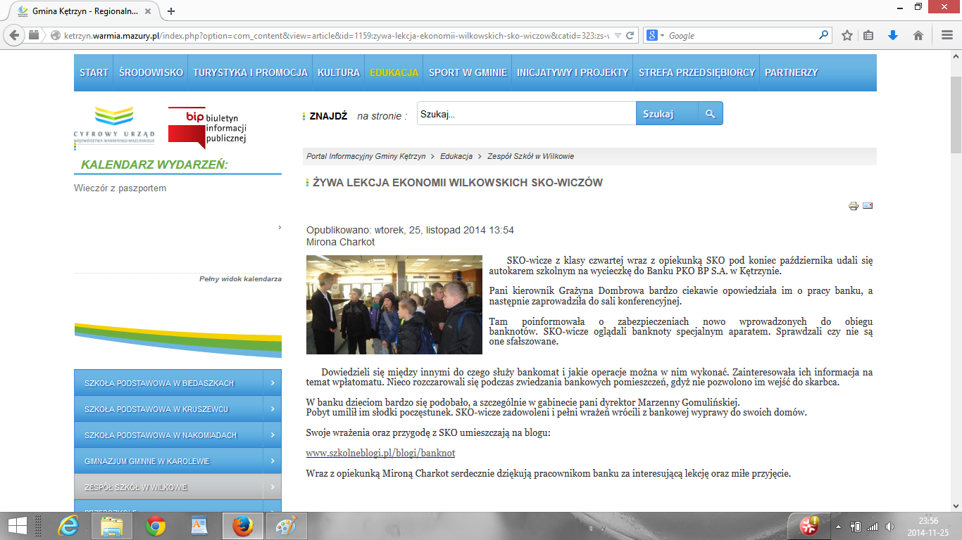Click the magnifier in the Google search box

point(824,35)
